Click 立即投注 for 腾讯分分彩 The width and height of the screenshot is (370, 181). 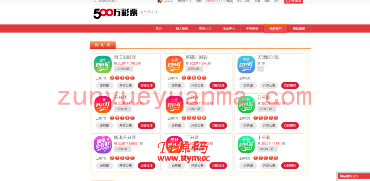(147, 165)
